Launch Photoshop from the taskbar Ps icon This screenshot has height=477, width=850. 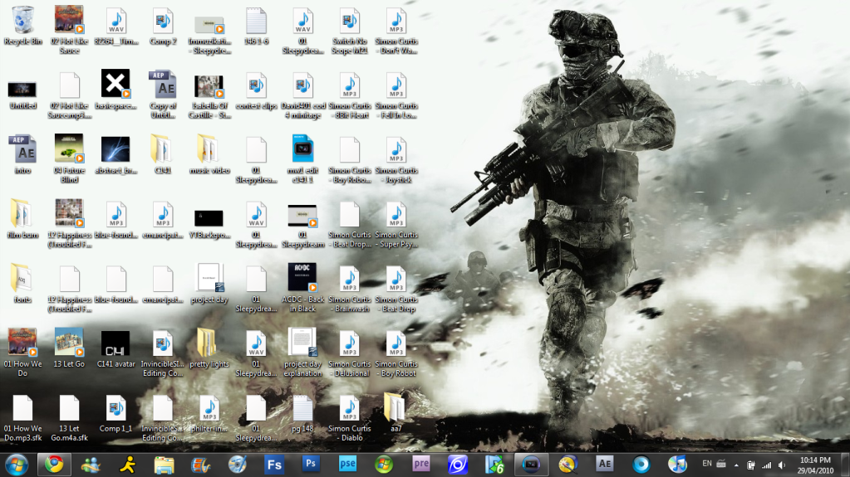tap(312, 464)
